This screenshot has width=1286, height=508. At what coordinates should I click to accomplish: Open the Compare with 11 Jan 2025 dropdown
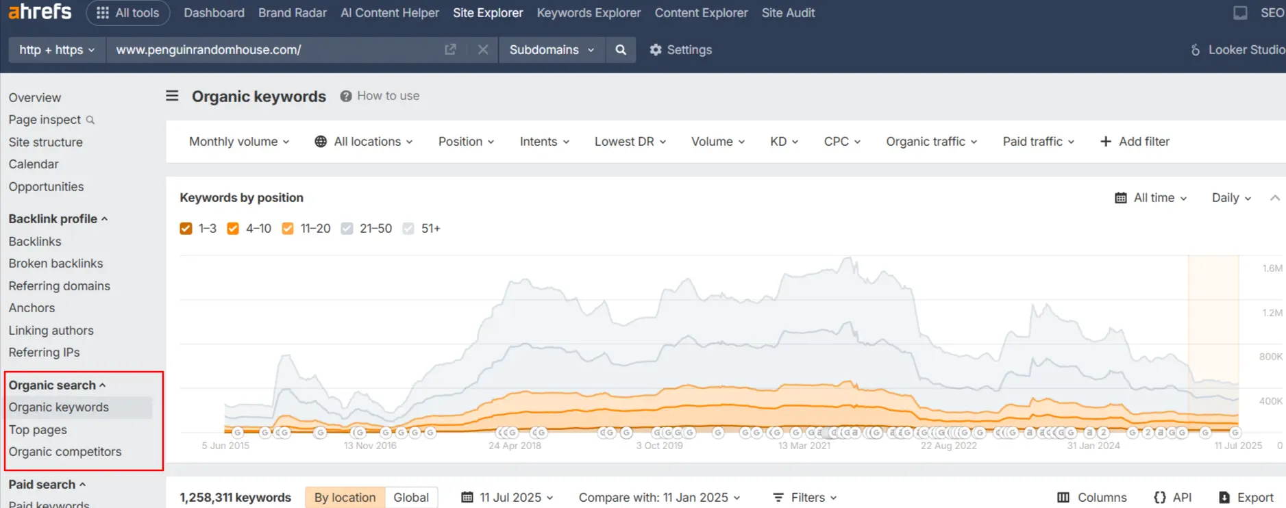tap(659, 498)
